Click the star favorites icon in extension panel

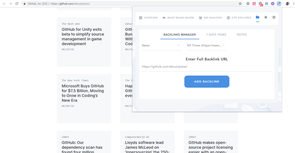[x=265, y=17]
